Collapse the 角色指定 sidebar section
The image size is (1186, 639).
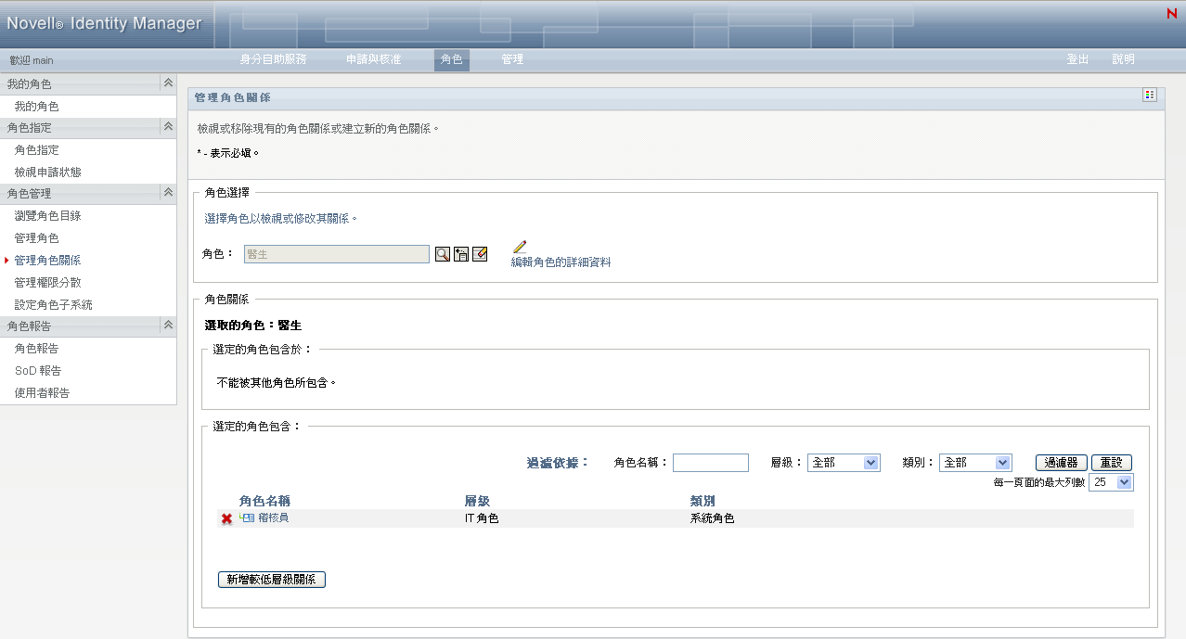point(168,127)
